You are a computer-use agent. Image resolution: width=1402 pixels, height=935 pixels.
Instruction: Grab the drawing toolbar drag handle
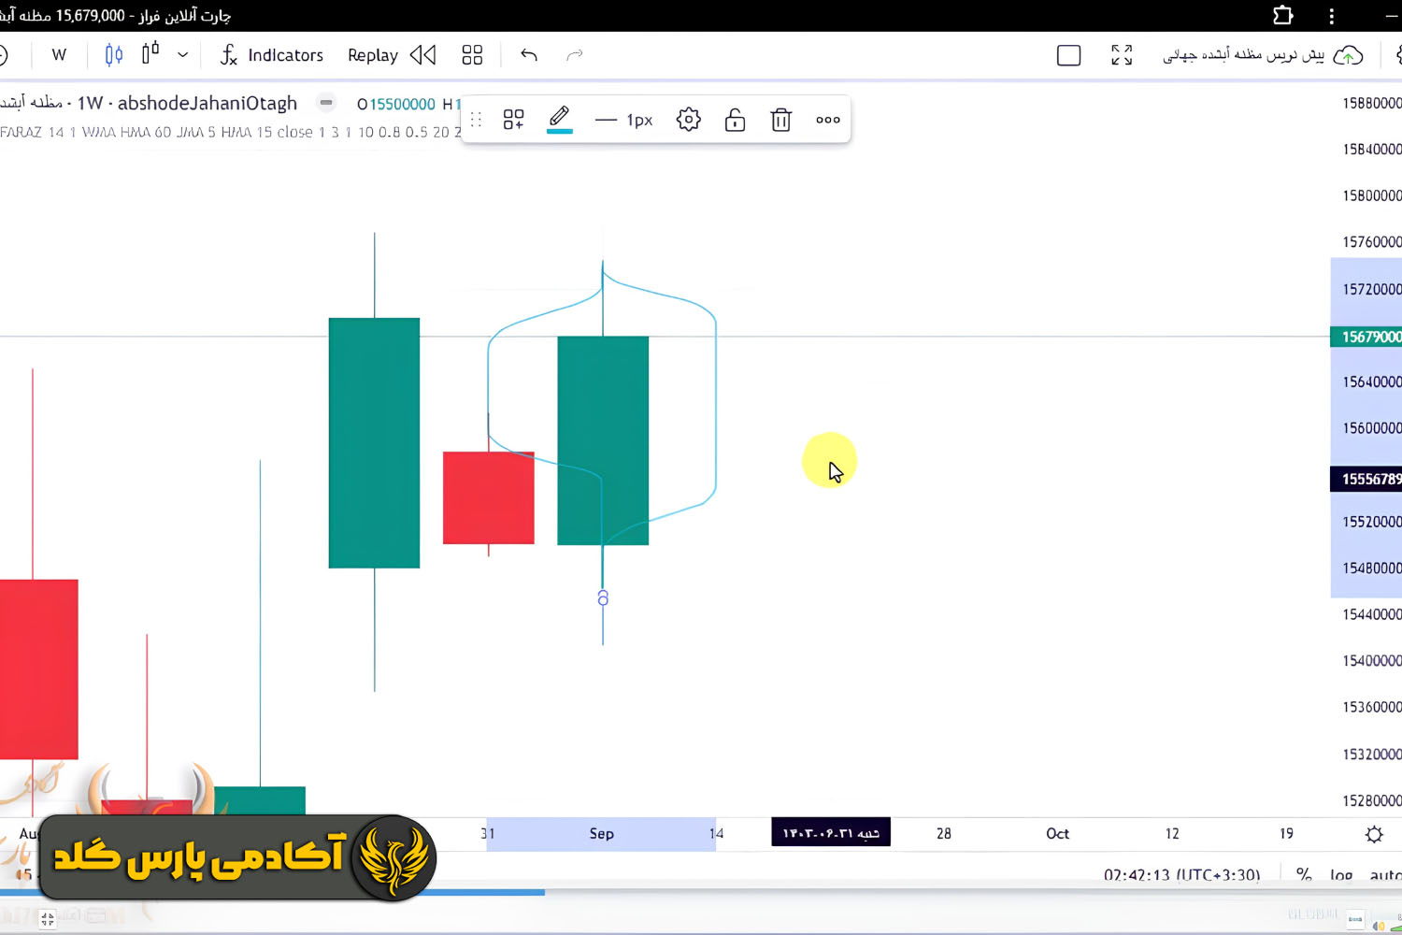[x=476, y=120]
